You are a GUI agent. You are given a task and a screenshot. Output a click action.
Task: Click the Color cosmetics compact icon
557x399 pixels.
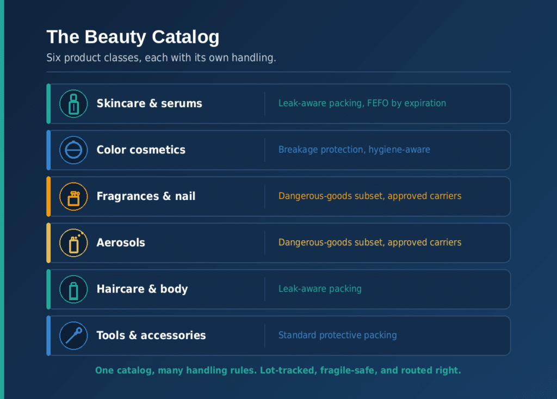point(73,150)
